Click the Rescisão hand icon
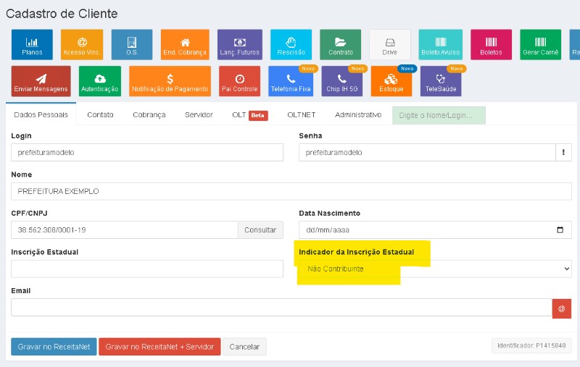This screenshot has height=367, width=580. pos(291,45)
